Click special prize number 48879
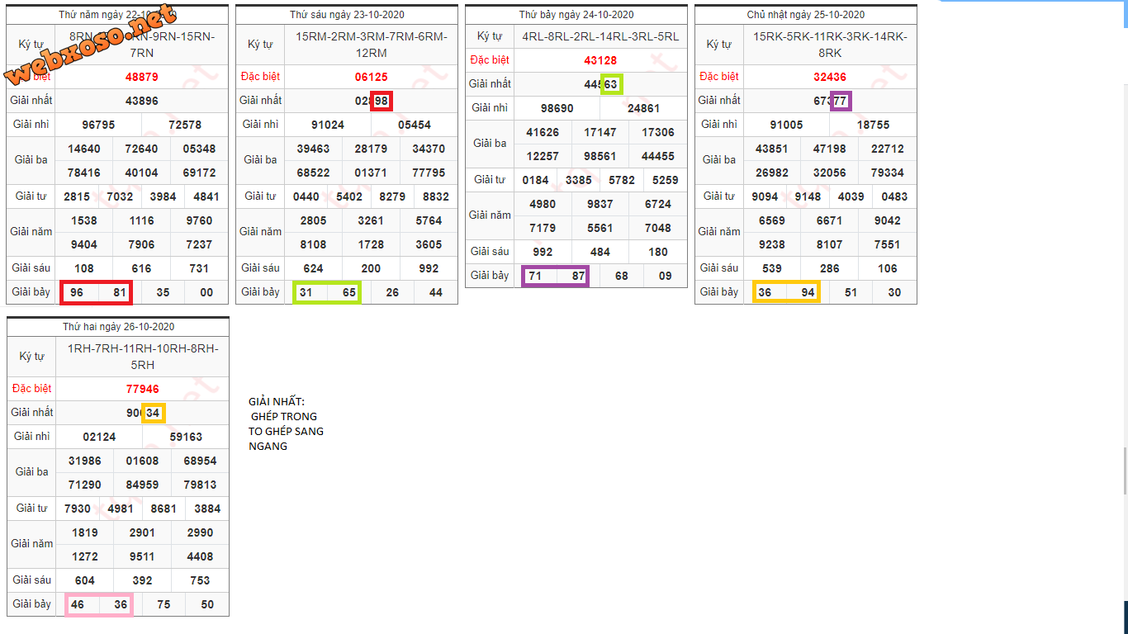This screenshot has width=1128, height=634. [x=141, y=77]
